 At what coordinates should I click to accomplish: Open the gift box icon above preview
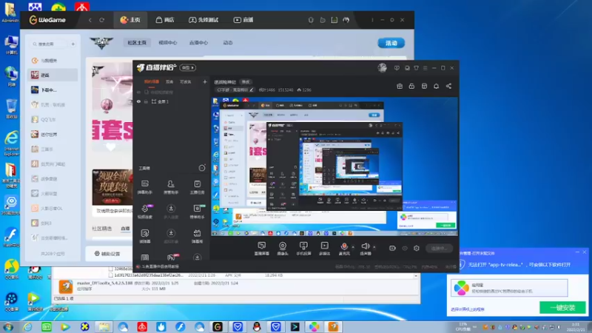[x=400, y=86]
